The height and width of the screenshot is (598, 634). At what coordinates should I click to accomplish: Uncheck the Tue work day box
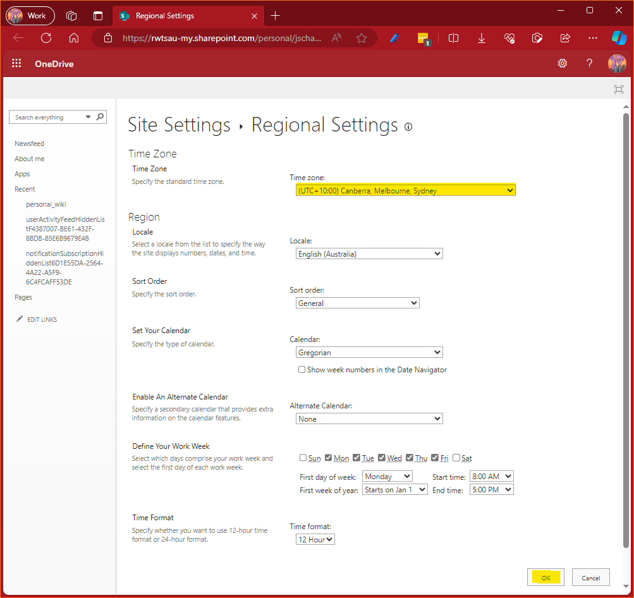click(357, 458)
